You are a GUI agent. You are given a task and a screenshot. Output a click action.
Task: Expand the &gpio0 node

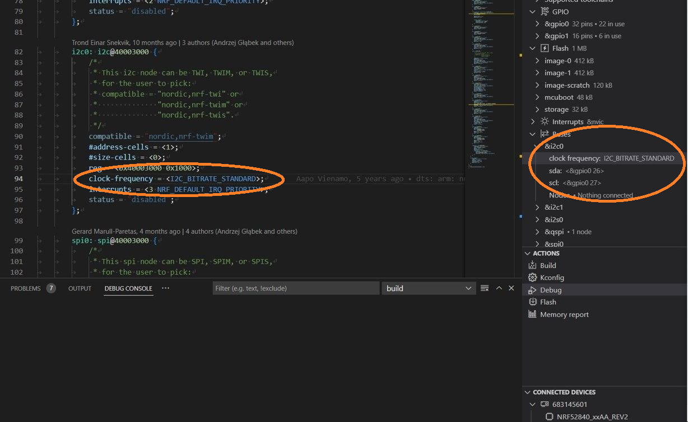536,24
